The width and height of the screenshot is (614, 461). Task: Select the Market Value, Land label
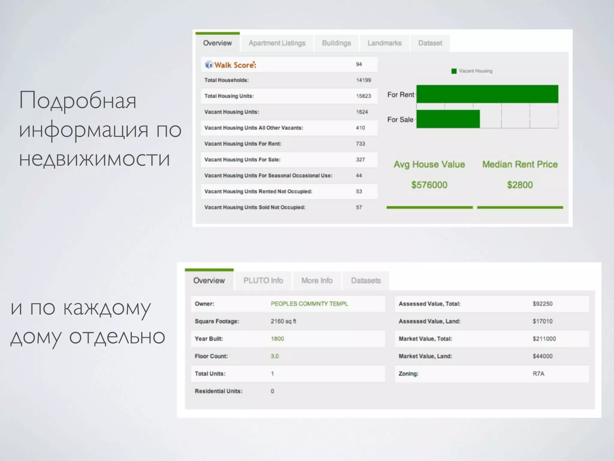click(x=425, y=356)
